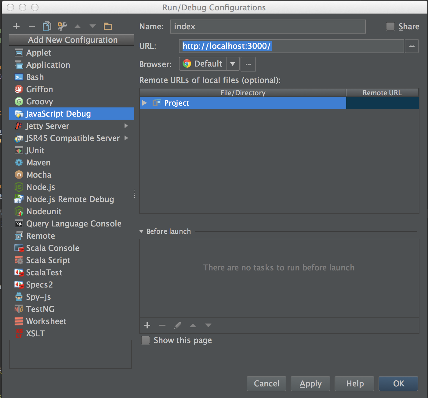Click the JUnit icon
This screenshot has width=428, height=398.
point(19,150)
